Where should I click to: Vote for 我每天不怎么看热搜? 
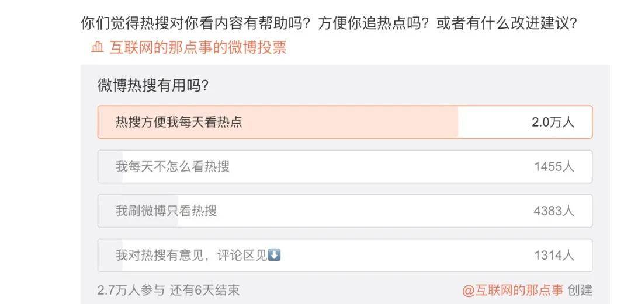click(x=172, y=167)
